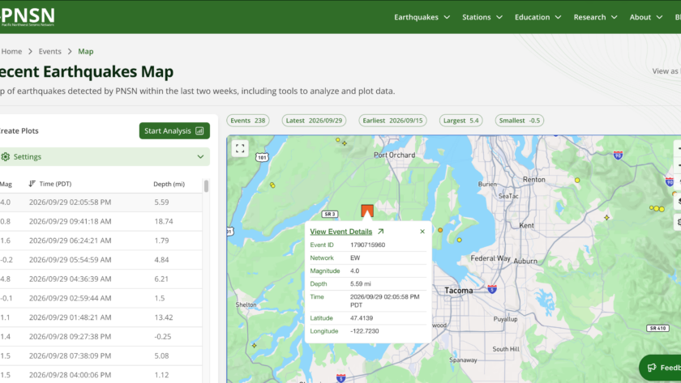Click the Settings gear icon

pos(5,156)
